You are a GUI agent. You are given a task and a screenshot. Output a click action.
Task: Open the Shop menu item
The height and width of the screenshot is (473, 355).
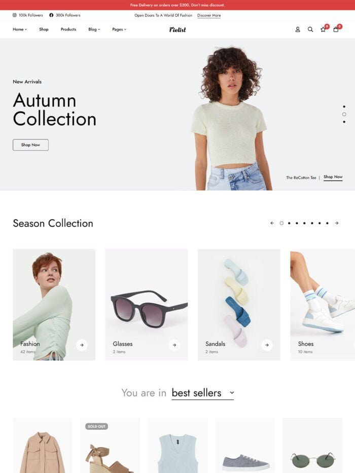(x=44, y=29)
